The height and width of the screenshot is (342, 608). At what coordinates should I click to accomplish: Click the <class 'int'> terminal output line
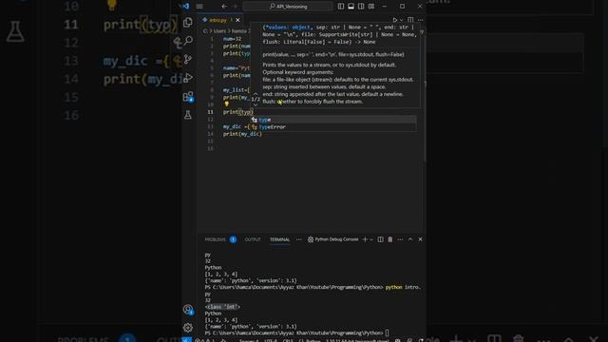click(222, 307)
